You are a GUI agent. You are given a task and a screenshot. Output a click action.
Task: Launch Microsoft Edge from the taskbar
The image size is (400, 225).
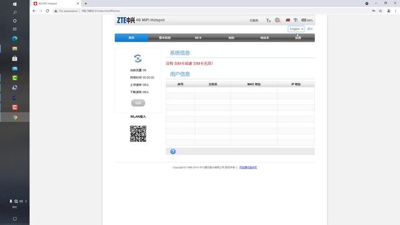(x=15, y=39)
